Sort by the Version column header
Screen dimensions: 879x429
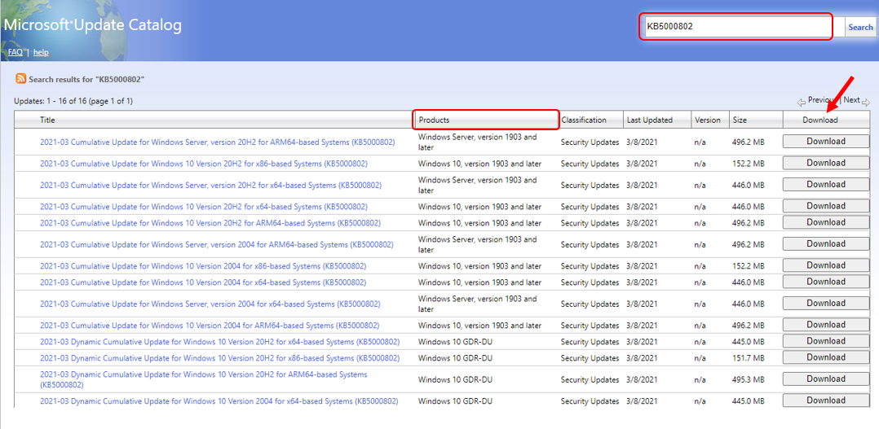tap(708, 120)
